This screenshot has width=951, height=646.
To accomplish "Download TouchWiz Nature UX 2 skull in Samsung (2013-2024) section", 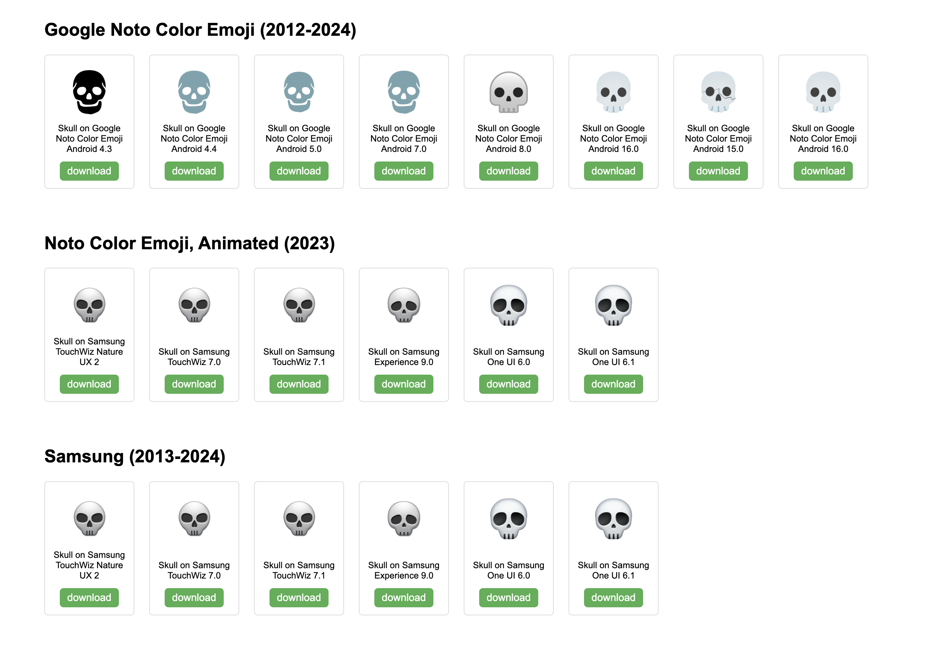I will (x=89, y=597).
